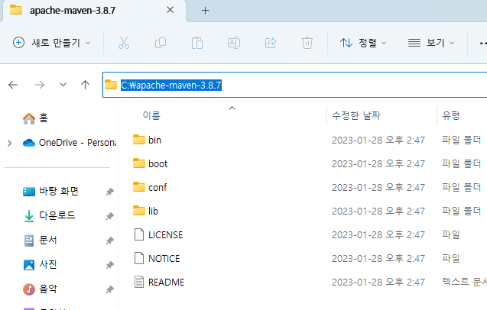Click the modified date of bin folder

[x=378, y=140]
